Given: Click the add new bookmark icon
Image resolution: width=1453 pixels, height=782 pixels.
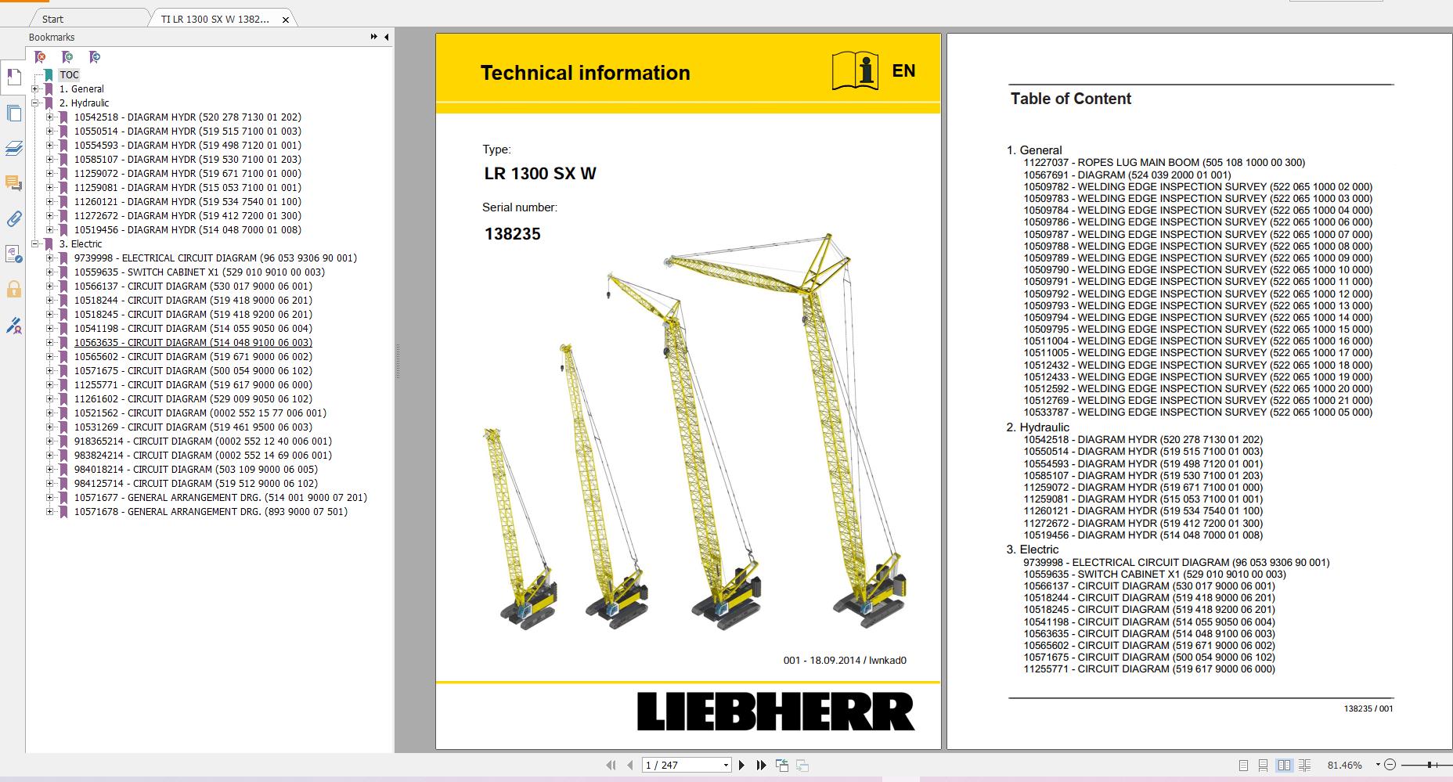Looking at the screenshot, I should tap(67, 58).
